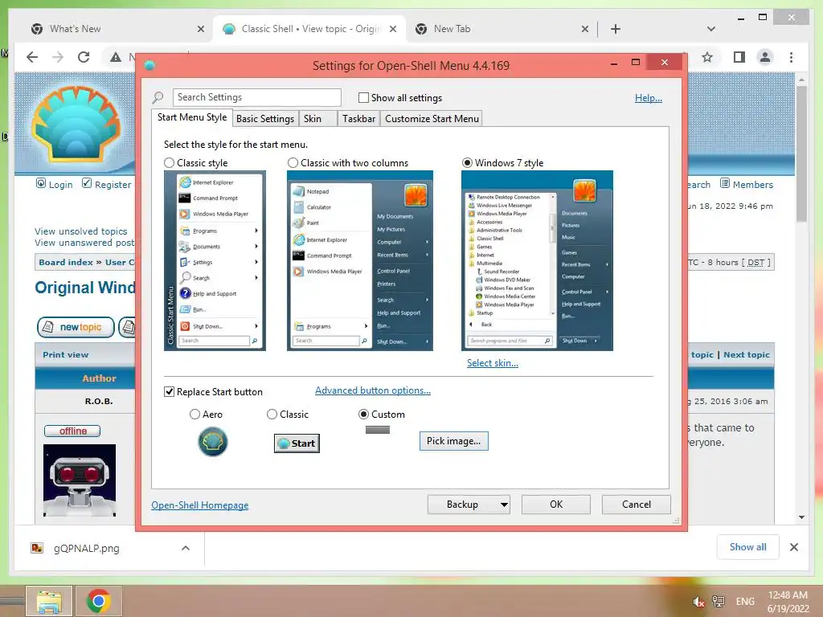The height and width of the screenshot is (617, 823).
Task: Close the downloads bar
Action: (x=793, y=547)
